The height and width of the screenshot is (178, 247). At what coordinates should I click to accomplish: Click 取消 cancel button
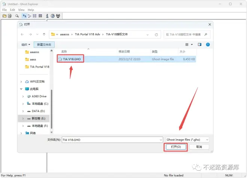click(199, 147)
